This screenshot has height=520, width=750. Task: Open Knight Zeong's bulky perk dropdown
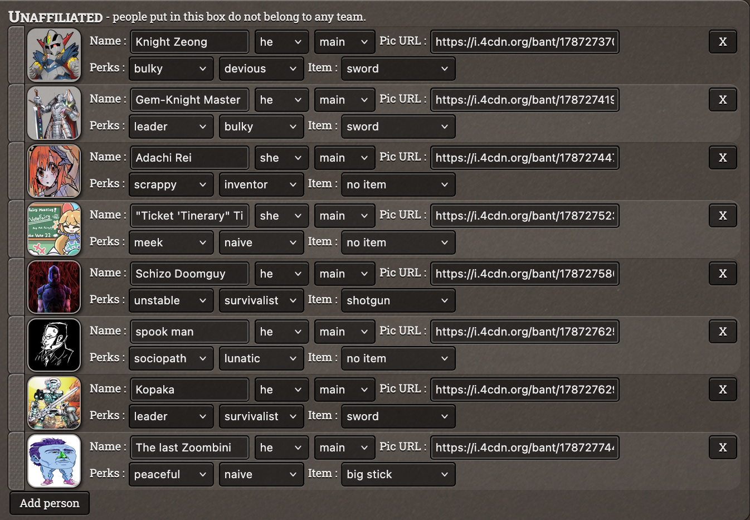point(171,69)
